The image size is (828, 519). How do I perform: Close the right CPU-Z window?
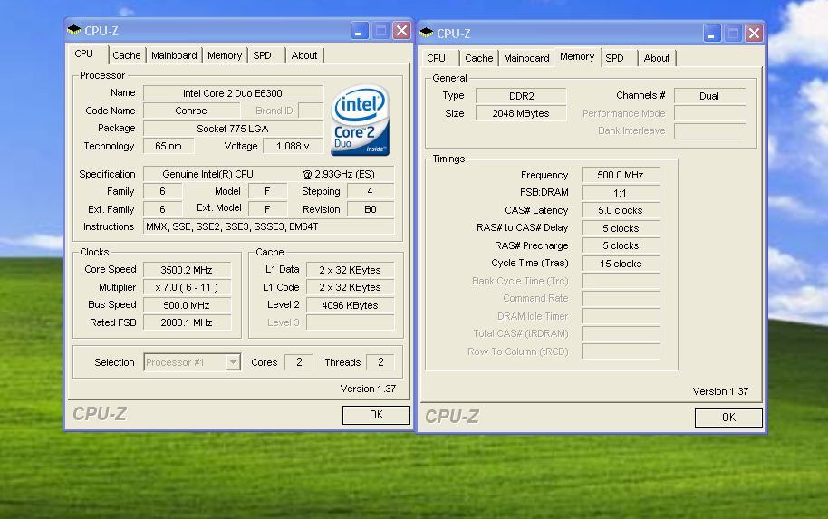[x=754, y=34]
